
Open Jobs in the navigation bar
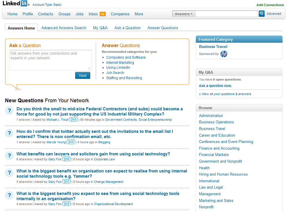[x=80, y=14]
